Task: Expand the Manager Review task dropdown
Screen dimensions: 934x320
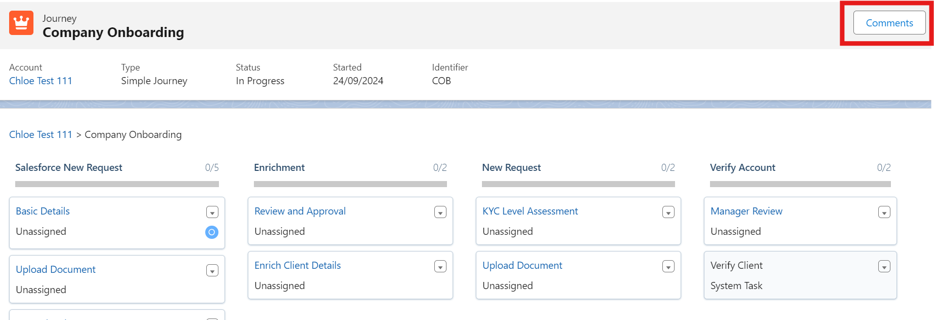Action: click(884, 212)
